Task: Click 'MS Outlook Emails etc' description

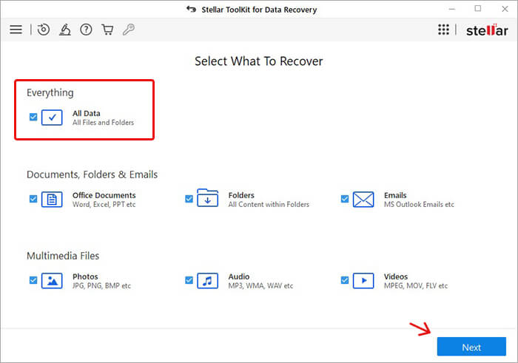Action: [x=419, y=205]
